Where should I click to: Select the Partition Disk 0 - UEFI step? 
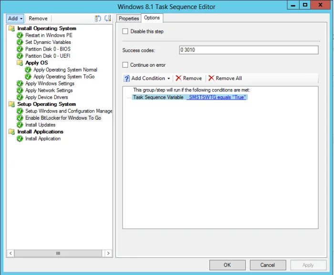click(x=48, y=56)
